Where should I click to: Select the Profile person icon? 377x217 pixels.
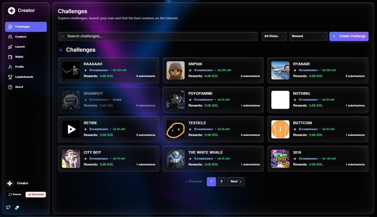coord(10,67)
